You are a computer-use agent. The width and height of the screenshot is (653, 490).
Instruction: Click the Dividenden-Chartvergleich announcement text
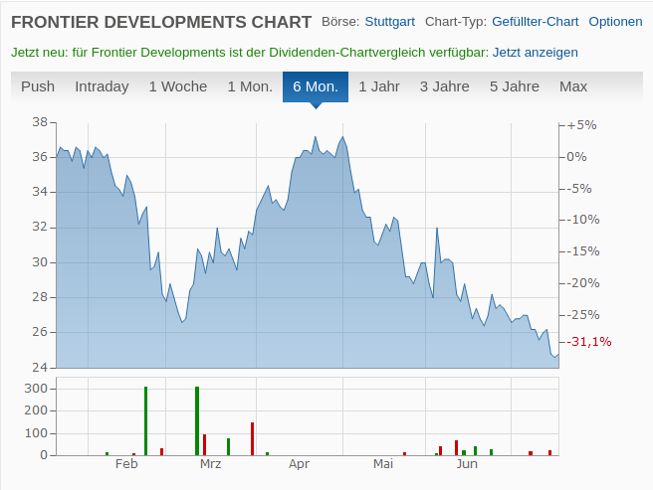point(250,53)
